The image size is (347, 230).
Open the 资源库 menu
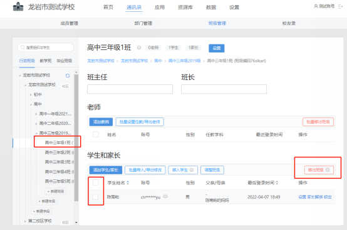click(185, 7)
